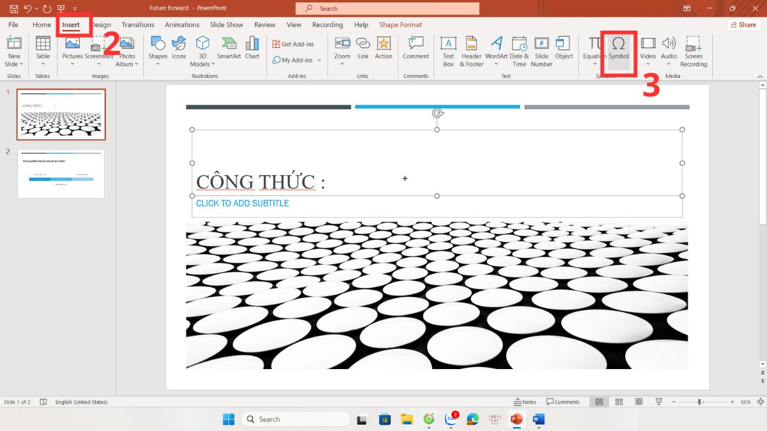Click the Save icon in the title bar
Screen dimensions: 767x431
pos(13,8)
